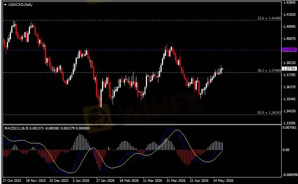Click the 27 Oct 2025 date marker
This screenshot has height=184, width=298.
tap(12, 180)
